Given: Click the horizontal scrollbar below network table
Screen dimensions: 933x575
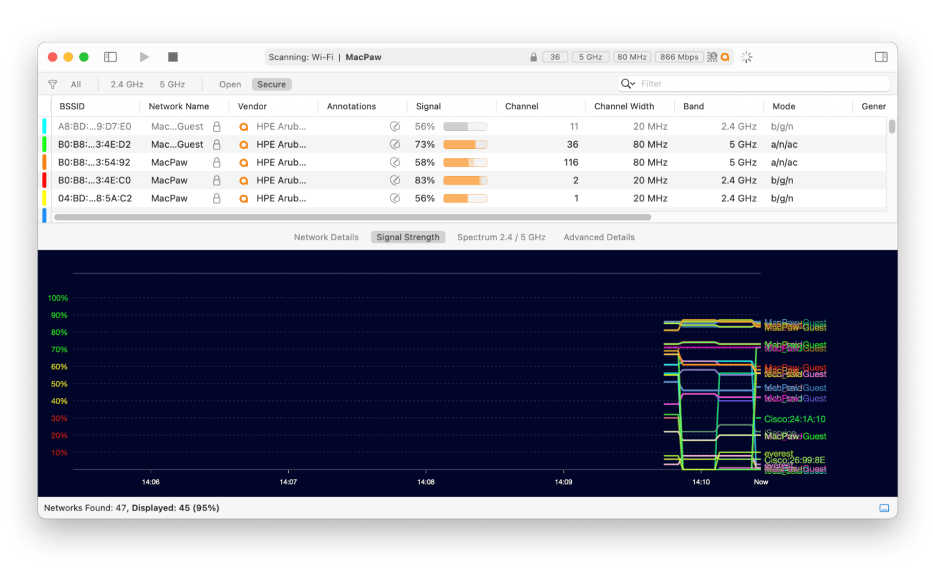Looking at the screenshot, I should click(352, 217).
